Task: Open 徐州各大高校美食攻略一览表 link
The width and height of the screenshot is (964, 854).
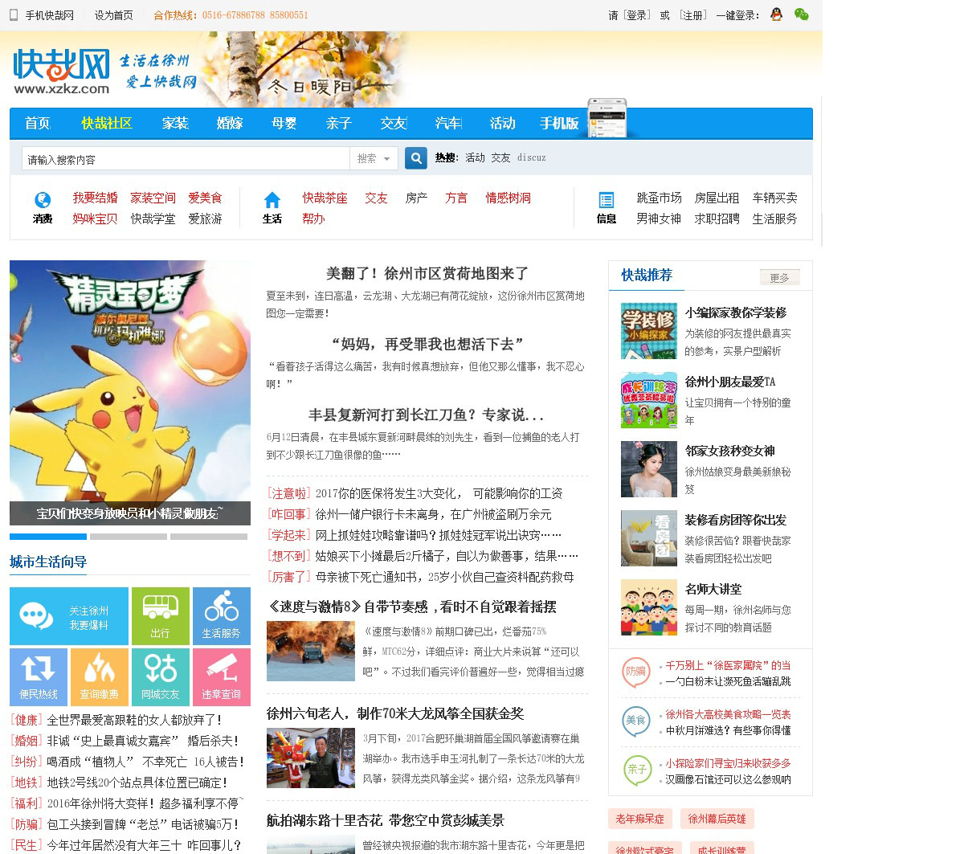Action: pos(728,714)
